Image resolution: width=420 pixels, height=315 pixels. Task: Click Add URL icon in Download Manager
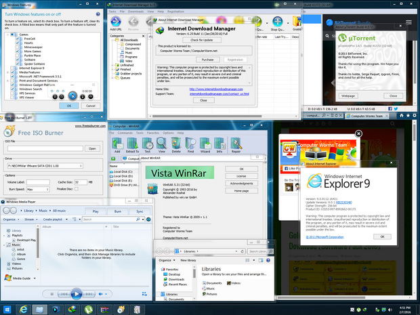point(116,22)
